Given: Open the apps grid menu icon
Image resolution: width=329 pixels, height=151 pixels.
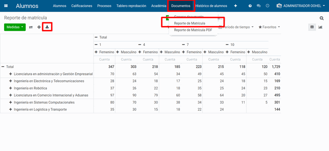Looking at the screenshot, I should pyautogui.click(x=6, y=6).
